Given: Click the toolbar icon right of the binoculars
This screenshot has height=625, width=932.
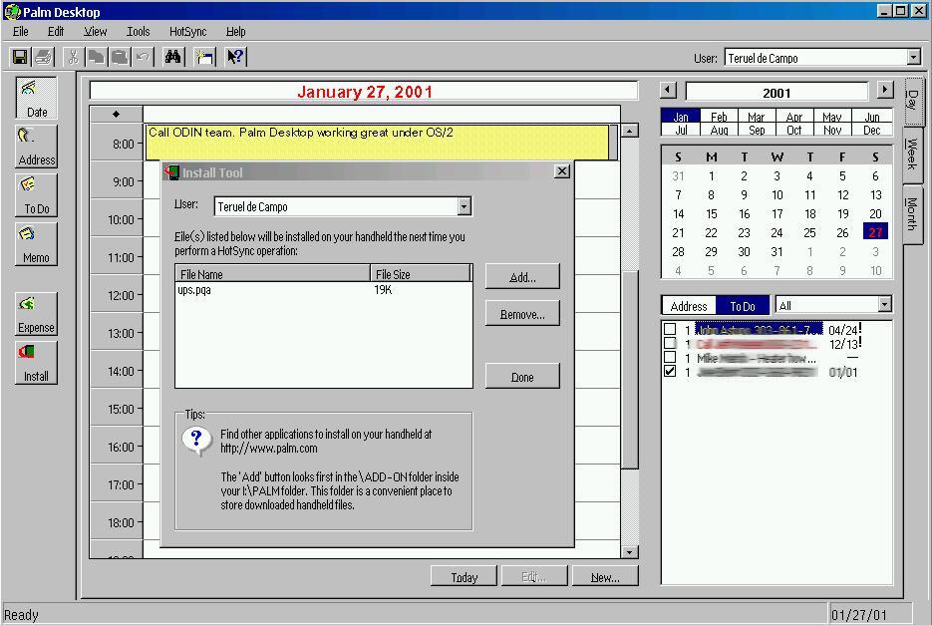Looking at the screenshot, I should tap(204, 57).
